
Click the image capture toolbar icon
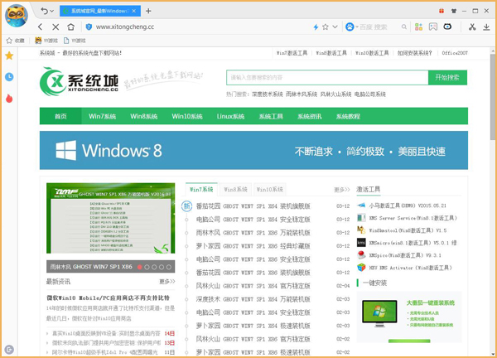pyautogui.click(x=433, y=27)
